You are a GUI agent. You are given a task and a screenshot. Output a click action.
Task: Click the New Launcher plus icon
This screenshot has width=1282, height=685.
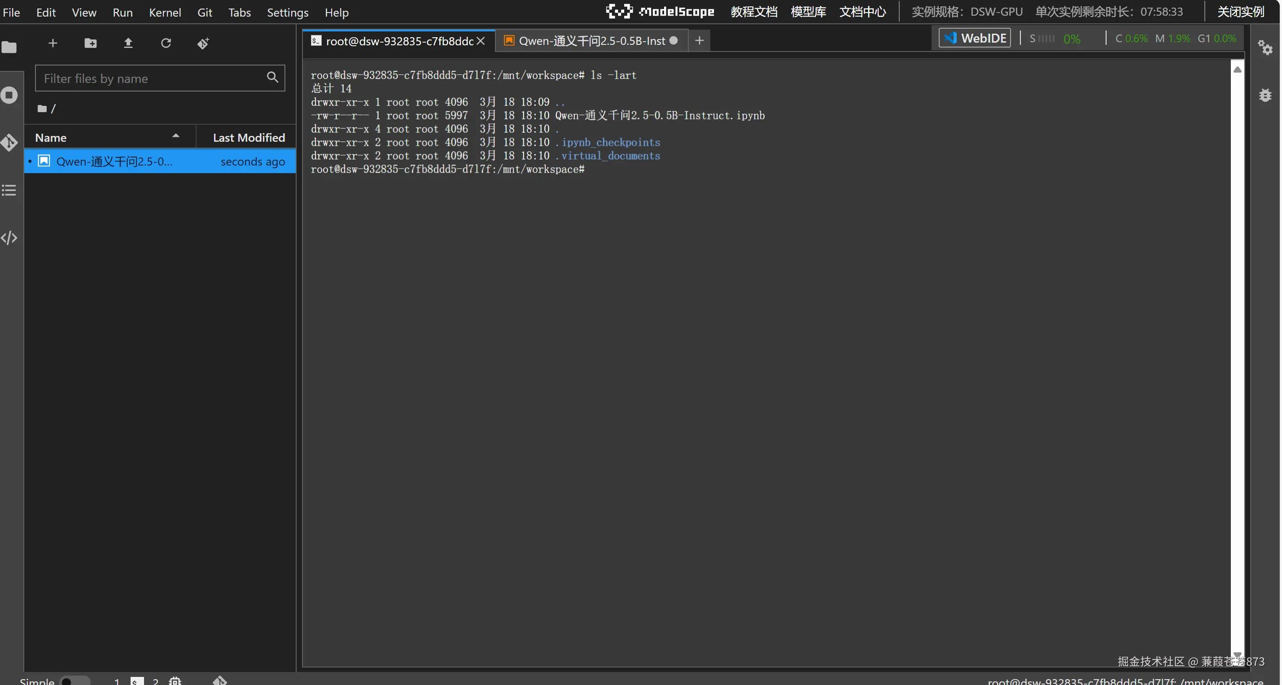(x=53, y=43)
